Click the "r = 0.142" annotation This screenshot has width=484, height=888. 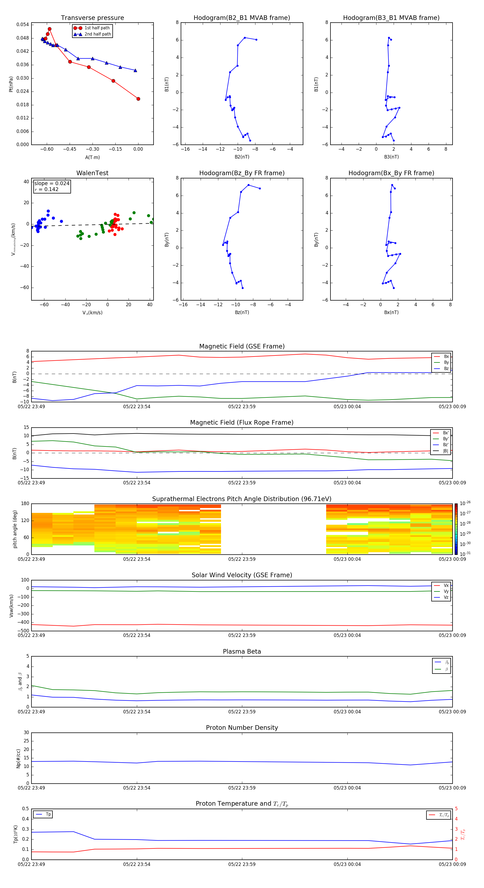47,189
